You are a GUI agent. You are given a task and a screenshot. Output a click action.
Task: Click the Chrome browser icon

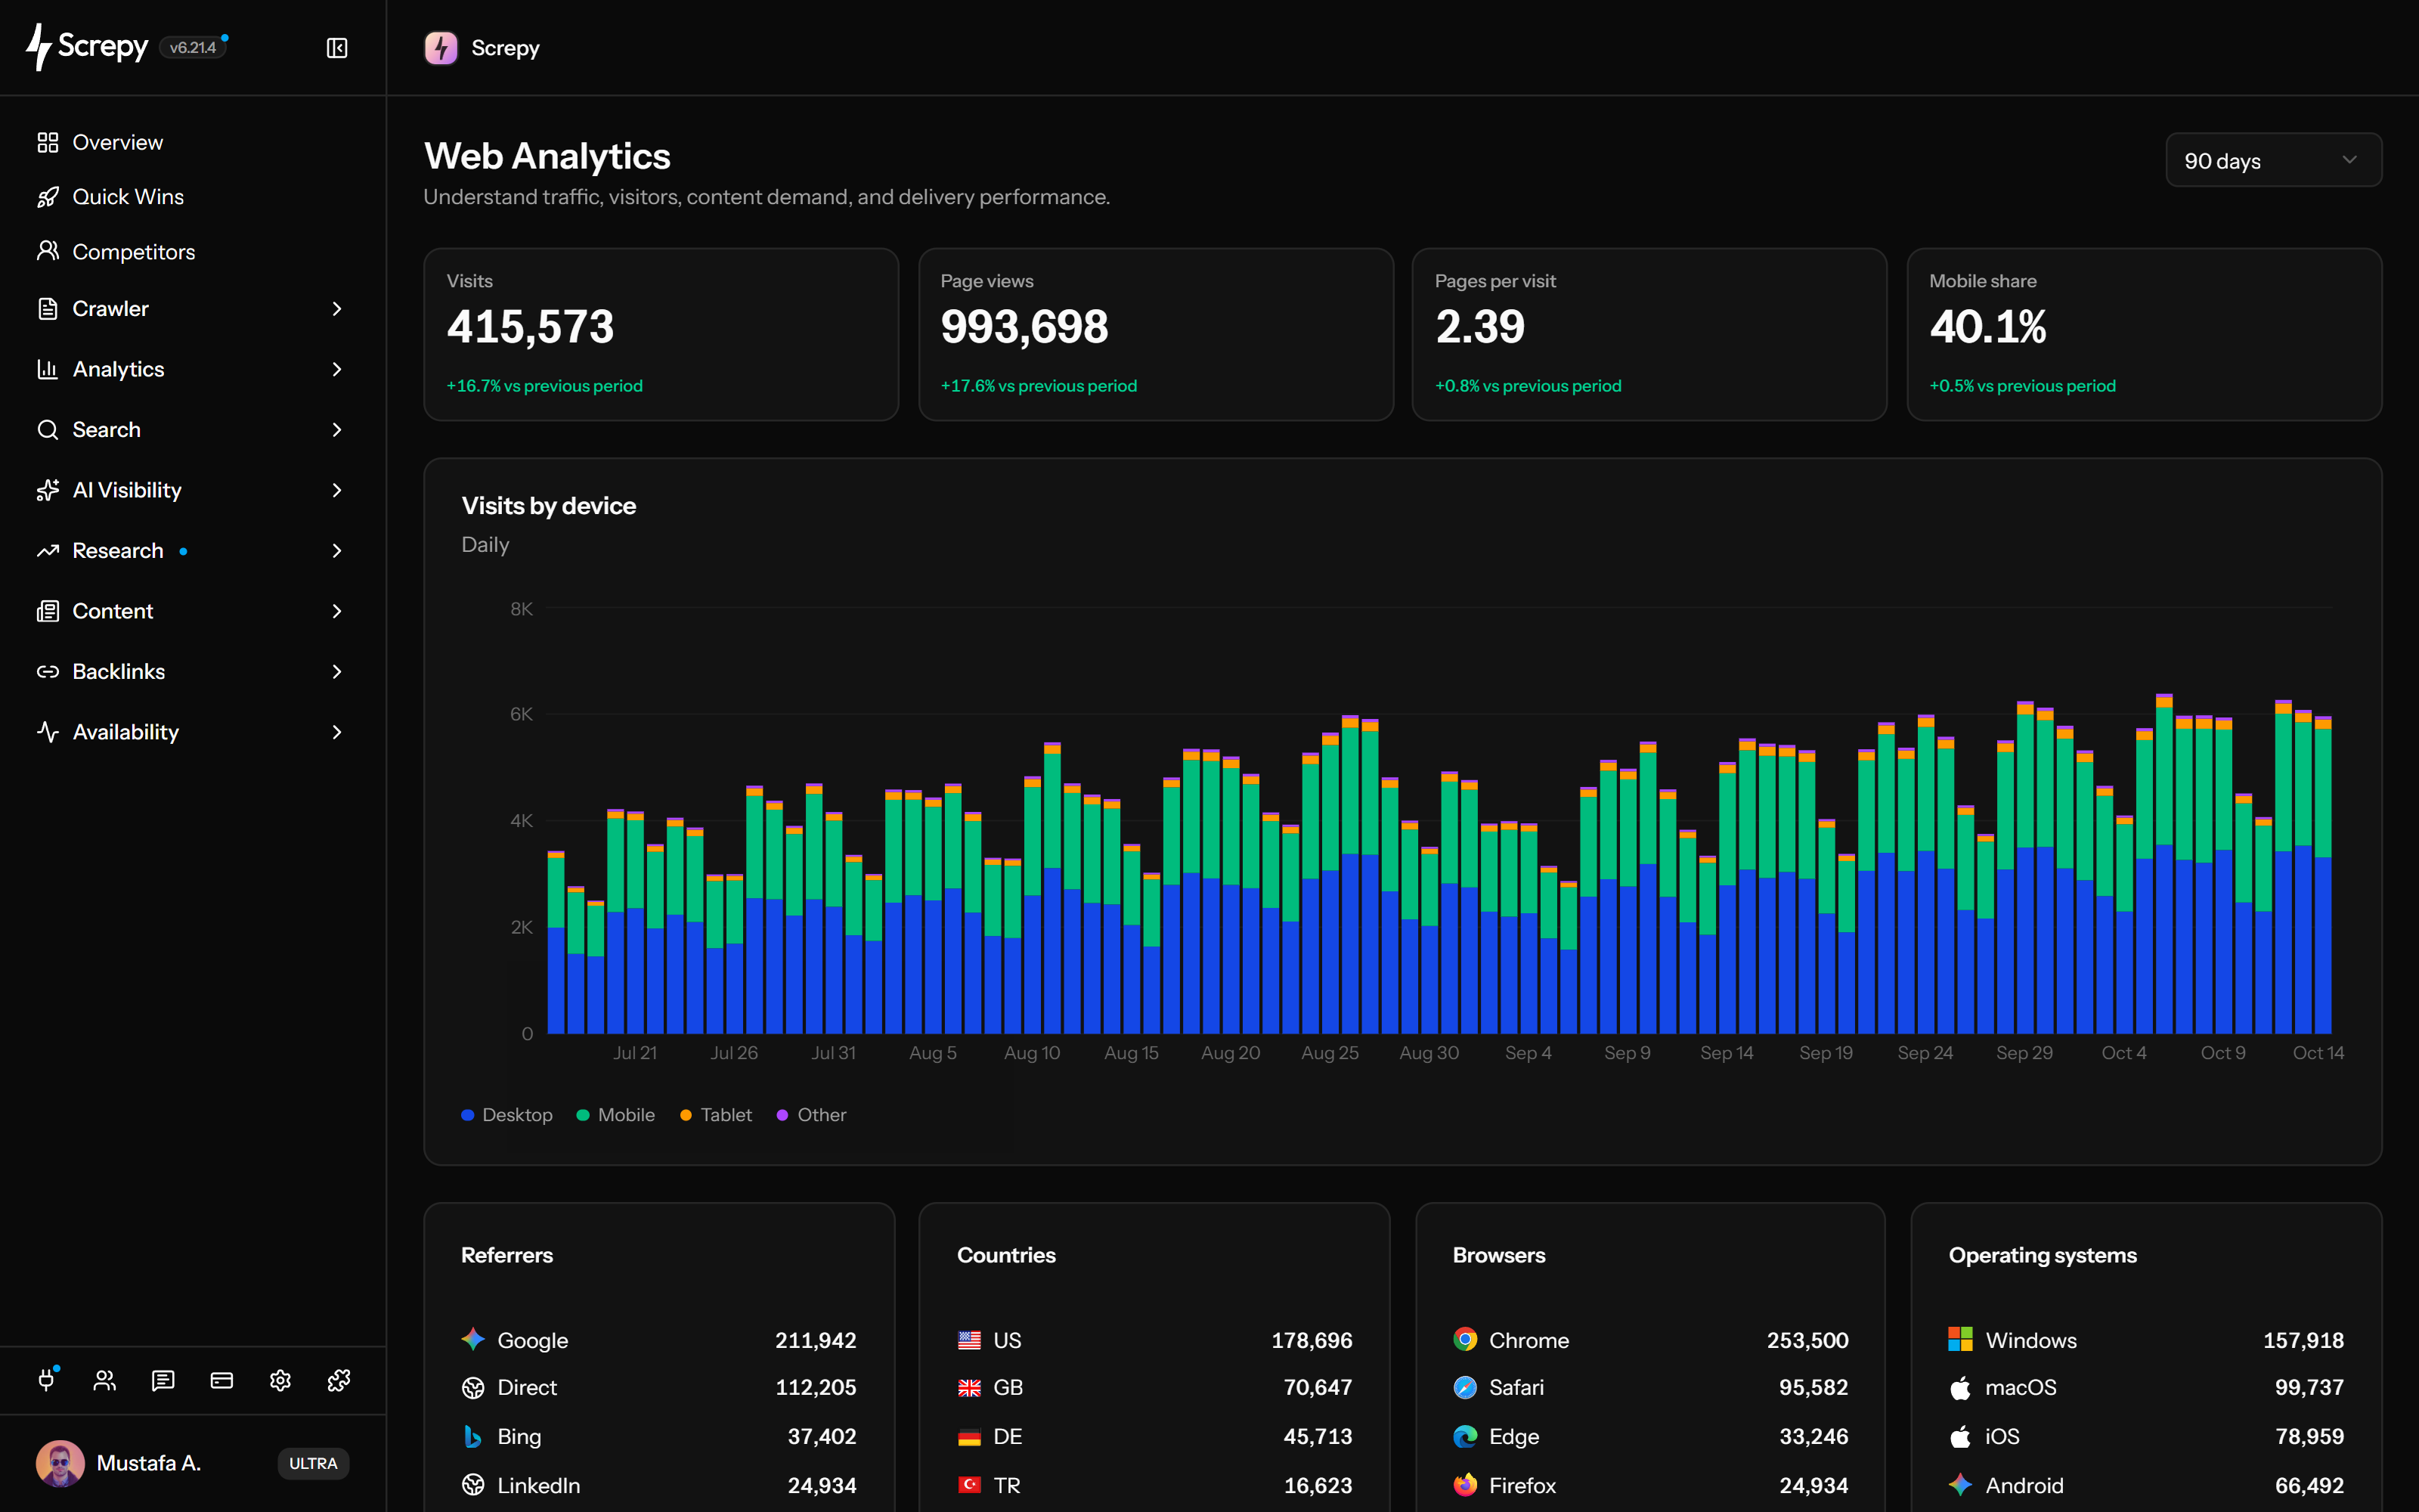tap(1464, 1339)
